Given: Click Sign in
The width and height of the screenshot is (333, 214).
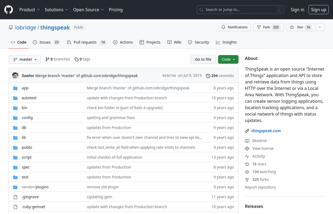Looking at the screenshot, I should 298,10.
